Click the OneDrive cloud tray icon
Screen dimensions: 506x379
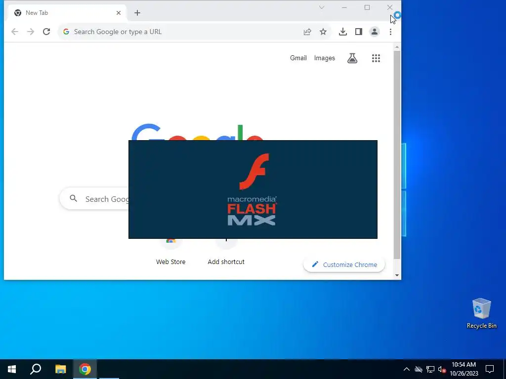click(x=419, y=369)
